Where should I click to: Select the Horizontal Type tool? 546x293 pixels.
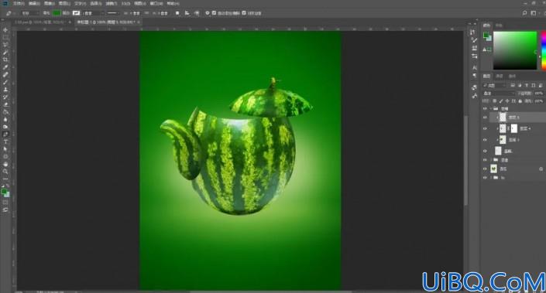click(x=5, y=141)
